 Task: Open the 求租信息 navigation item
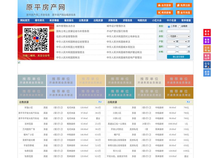click(127, 20)
